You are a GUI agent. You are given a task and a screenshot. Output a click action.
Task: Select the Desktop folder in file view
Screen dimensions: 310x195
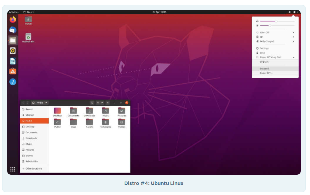(x=57, y=112)
